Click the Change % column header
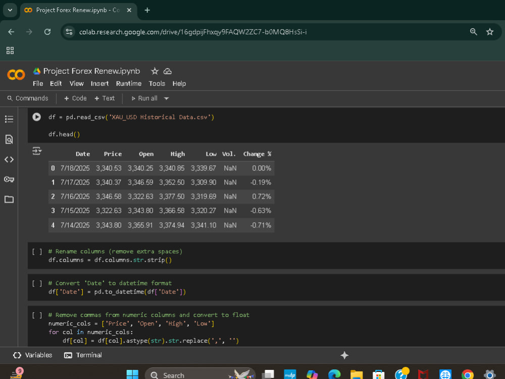 pyautogui.click(x=257, y=154)
